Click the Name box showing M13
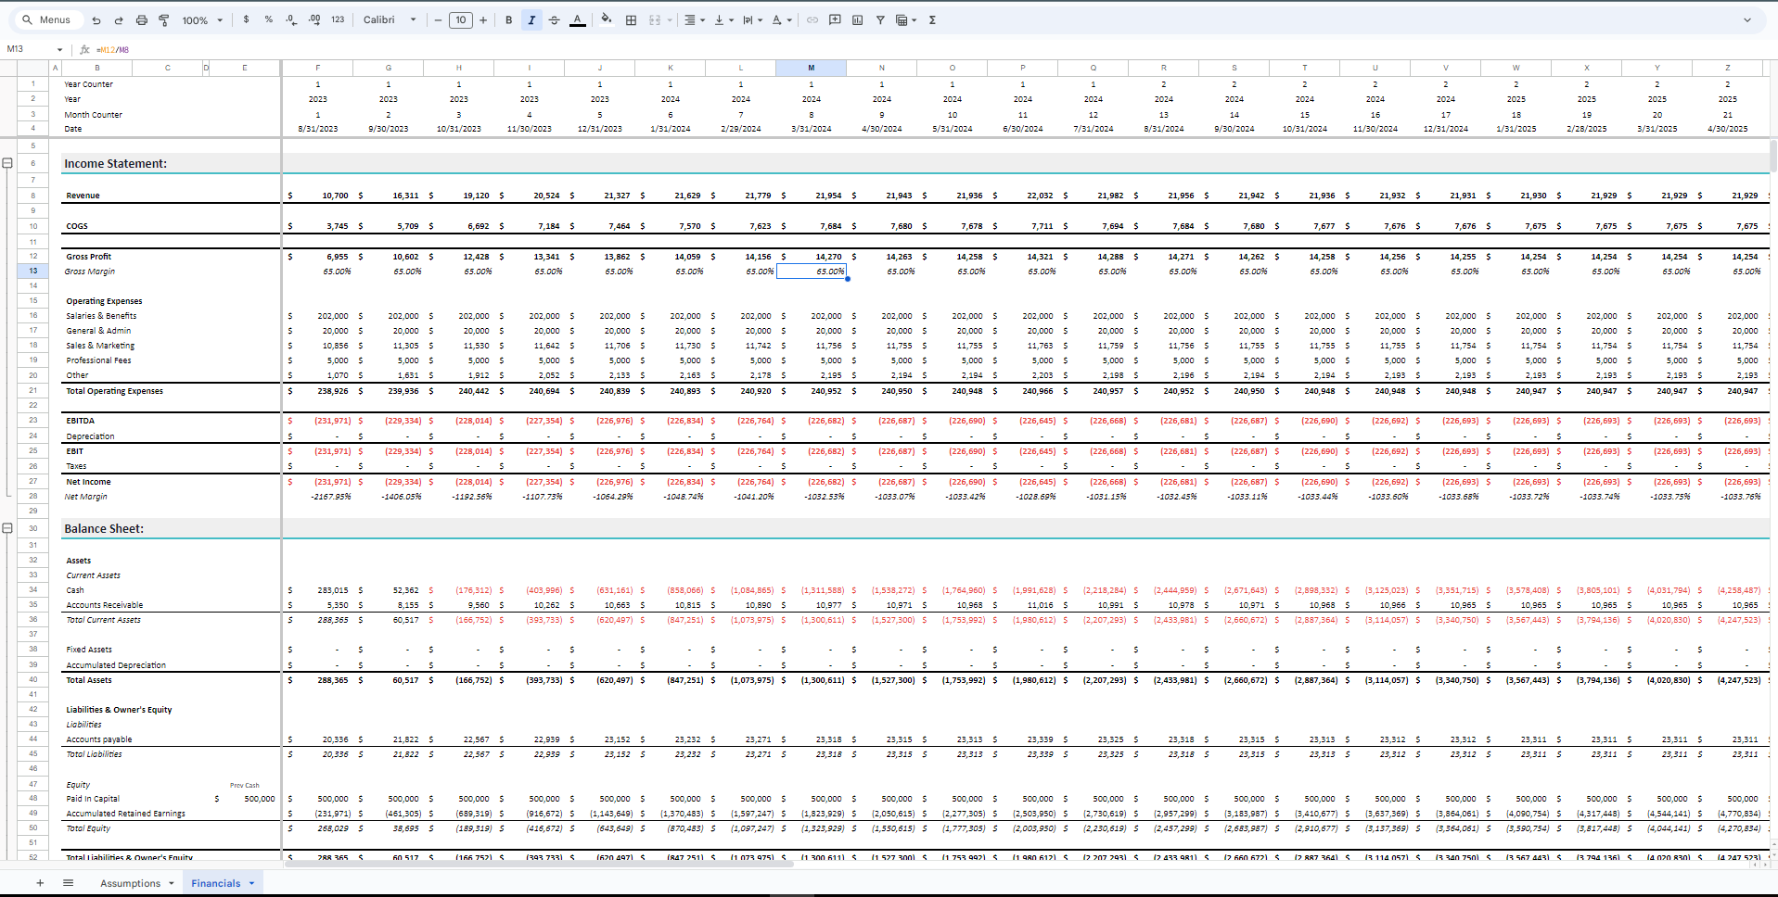The height and width of the screenshot is (897, 1778). point(28,49)
